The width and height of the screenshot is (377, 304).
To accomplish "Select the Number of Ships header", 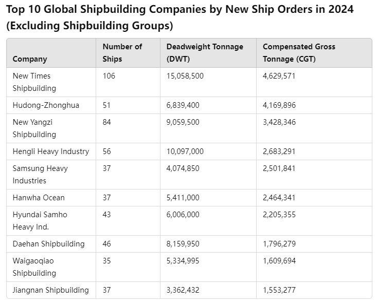I will tap(122, 53).
